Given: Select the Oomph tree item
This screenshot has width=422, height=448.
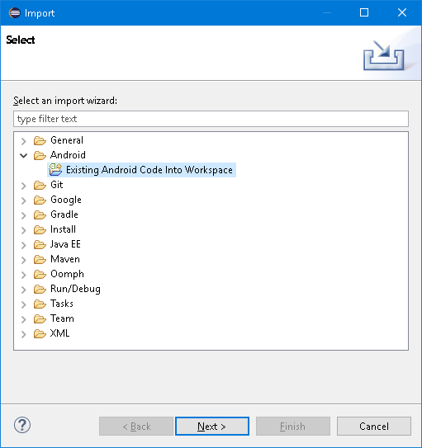Looking at the screenshot, I should (x=67, y=274).
